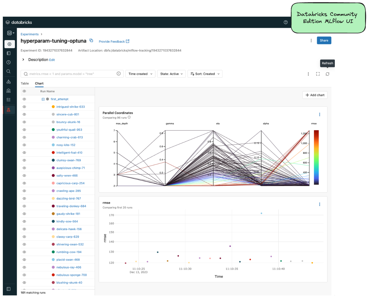Open run first_attempt
The width and height of the screenshot is (368, 298).
point(60,99)
